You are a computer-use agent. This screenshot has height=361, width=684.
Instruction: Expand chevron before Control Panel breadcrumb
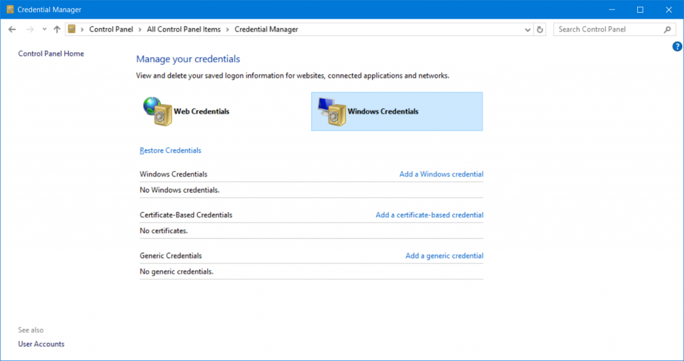click(x=82, y=29)
